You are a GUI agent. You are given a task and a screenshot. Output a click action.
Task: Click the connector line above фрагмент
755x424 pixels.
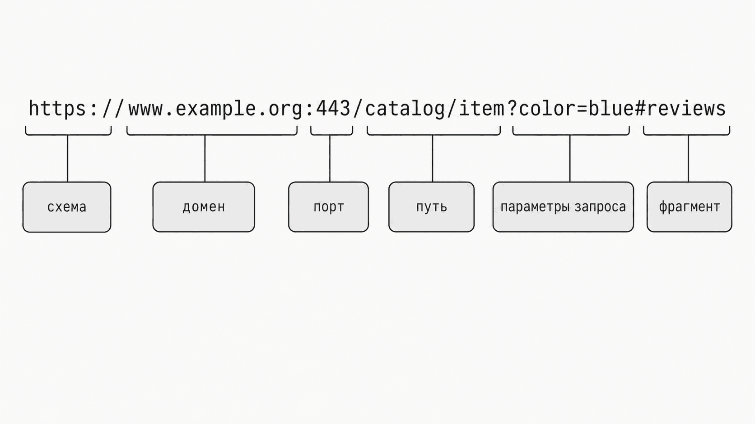[688, 159]
